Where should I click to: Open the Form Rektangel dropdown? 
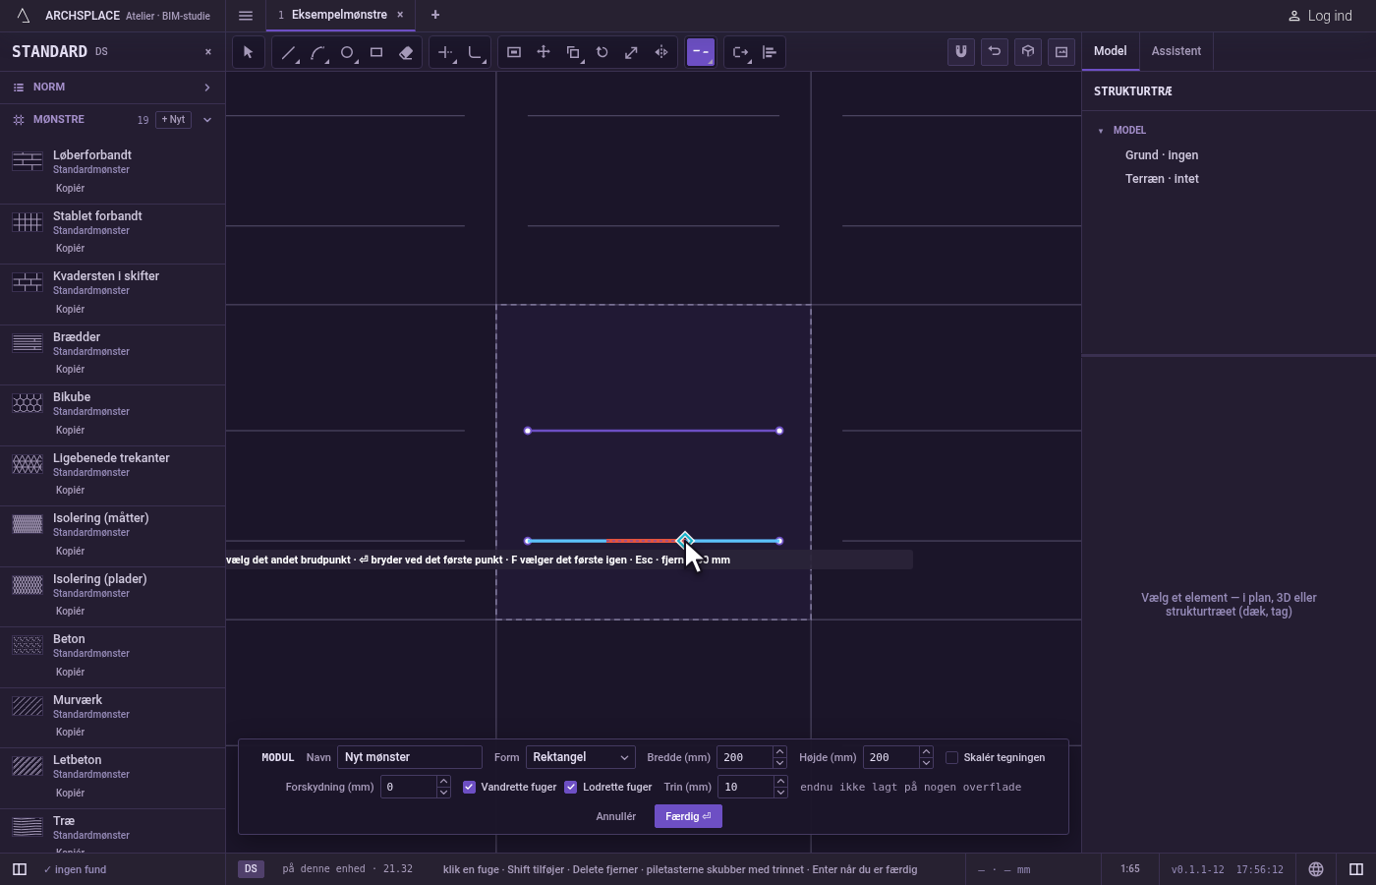click(x=580, y=757)
